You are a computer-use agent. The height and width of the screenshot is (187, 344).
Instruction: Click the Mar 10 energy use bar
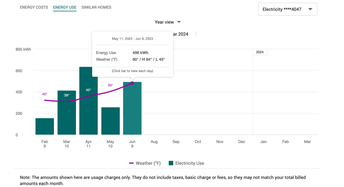[67, 113]
